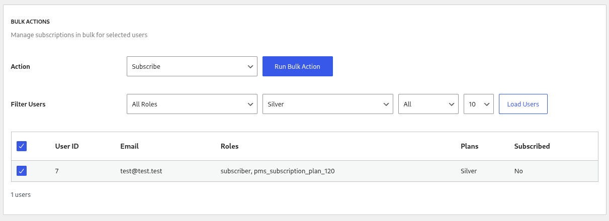Click the Action field label
Viewport: 609px width, 221px height.
coord(21,66)
